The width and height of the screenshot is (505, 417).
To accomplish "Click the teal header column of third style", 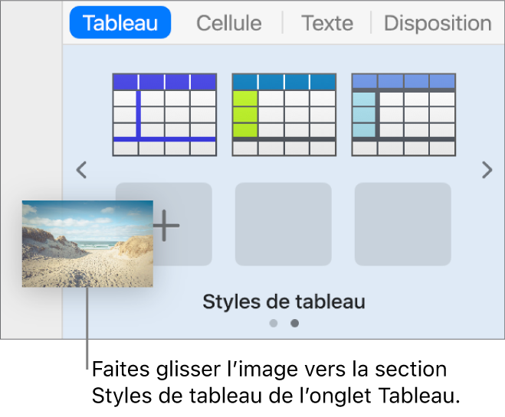I will pyautogui.click(x=364, y=115).
